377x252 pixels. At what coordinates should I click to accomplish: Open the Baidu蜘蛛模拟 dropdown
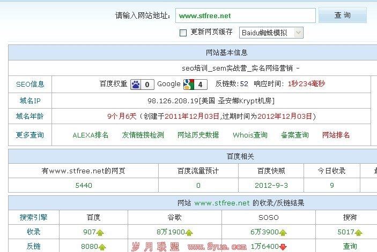click(x=271, y=33)
